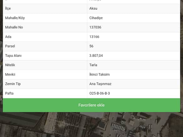The width and height of the screenshot is (183, 137).
Task: Click the Mahalle/Köy value Cihadiye
Action: 96,18
